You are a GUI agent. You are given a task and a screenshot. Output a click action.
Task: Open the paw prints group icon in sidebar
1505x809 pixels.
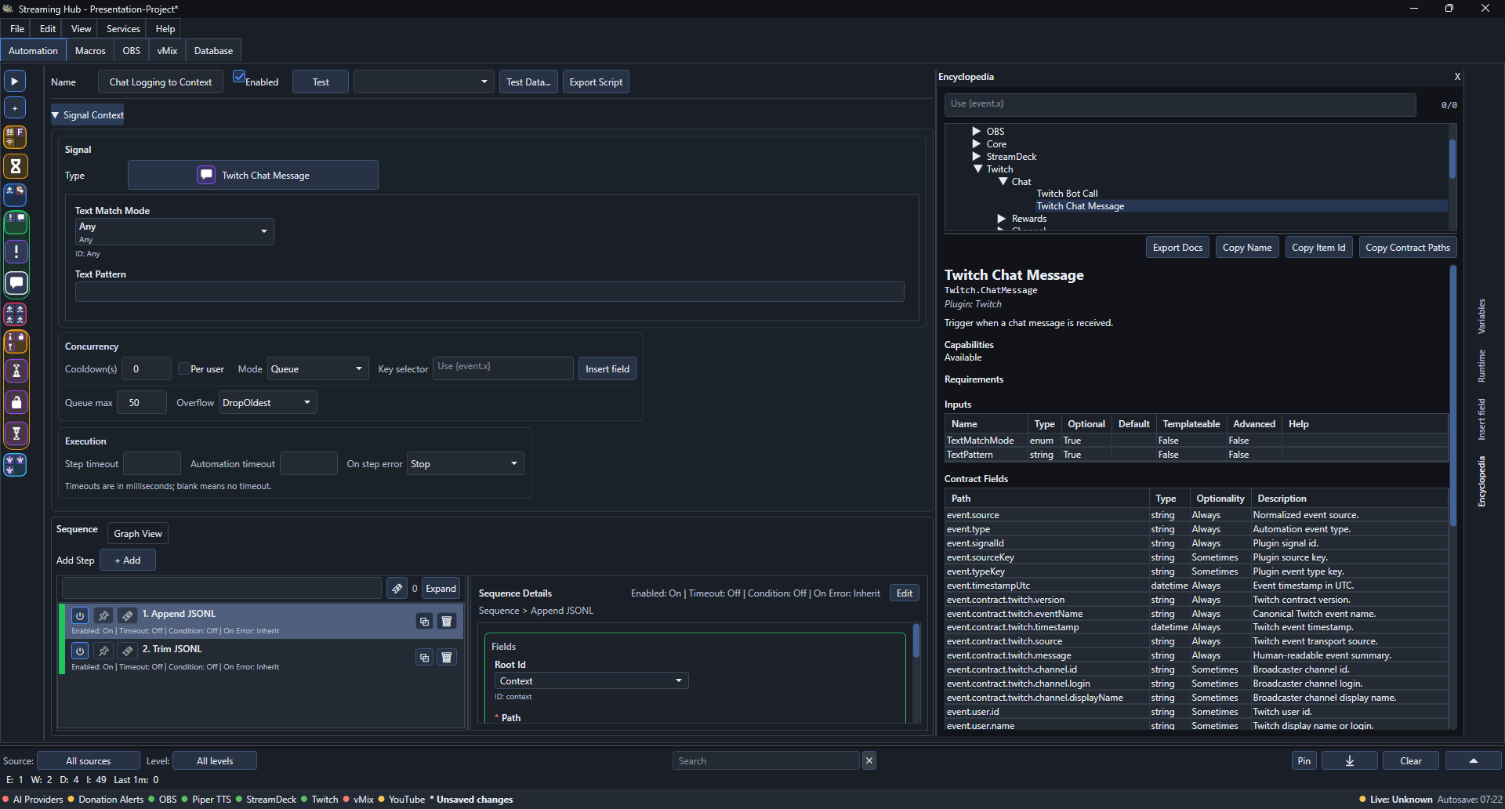16,465
